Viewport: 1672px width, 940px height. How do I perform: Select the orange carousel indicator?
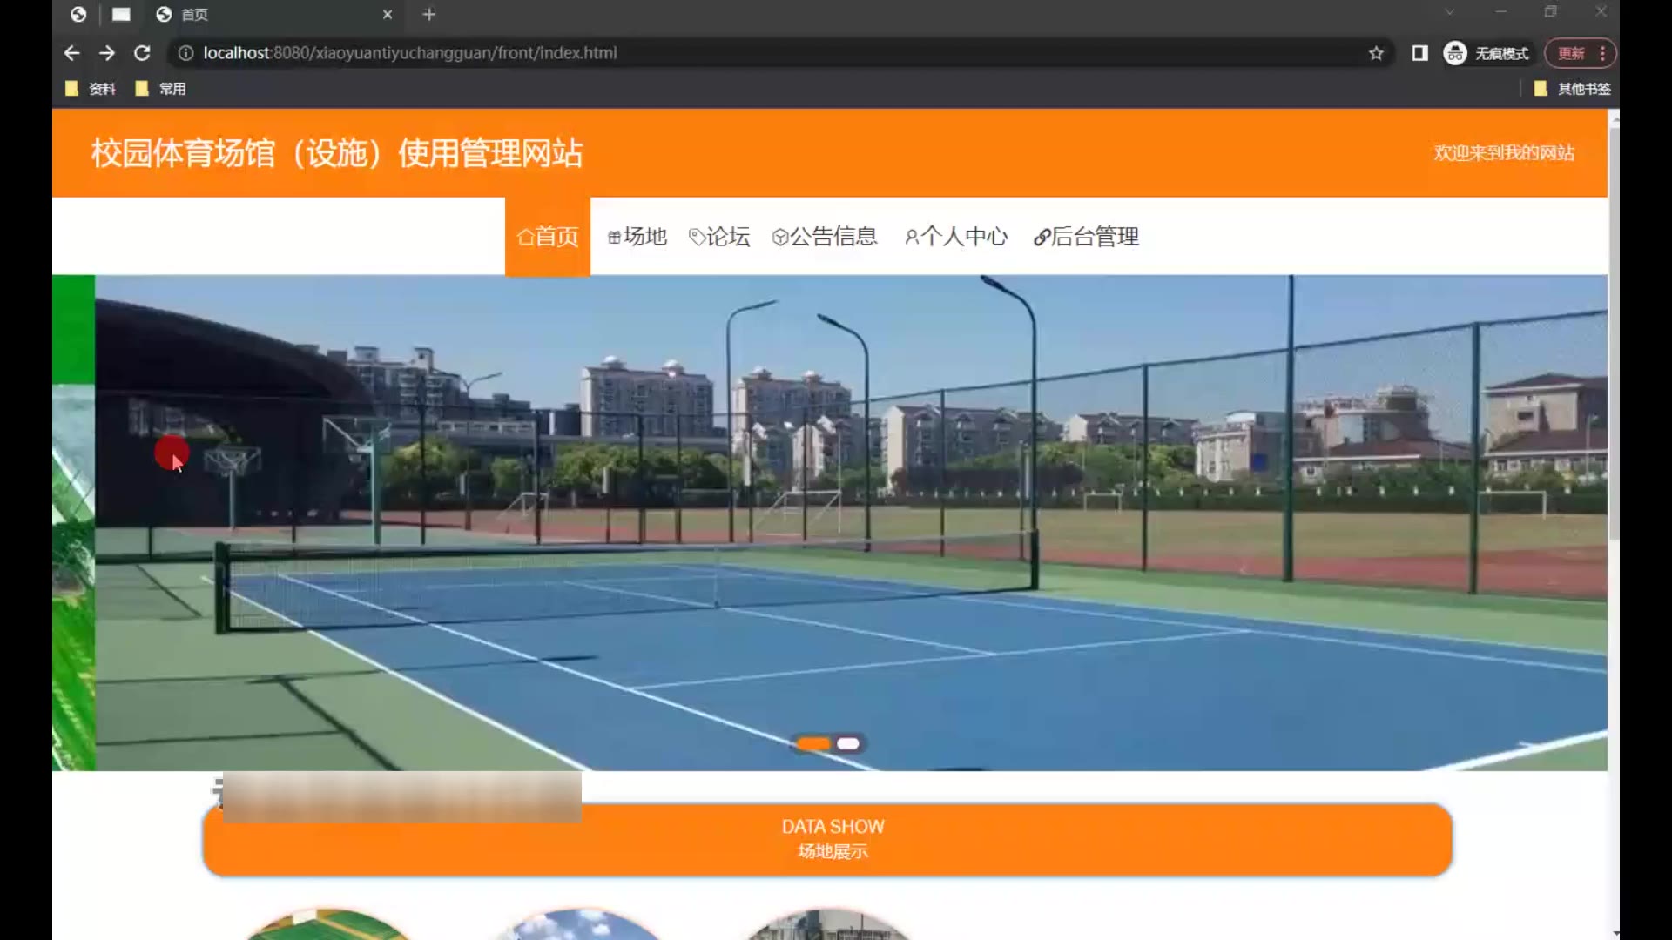[813, 743]
